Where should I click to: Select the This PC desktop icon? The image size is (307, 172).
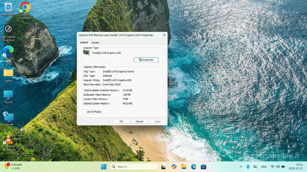coord(8,97)
